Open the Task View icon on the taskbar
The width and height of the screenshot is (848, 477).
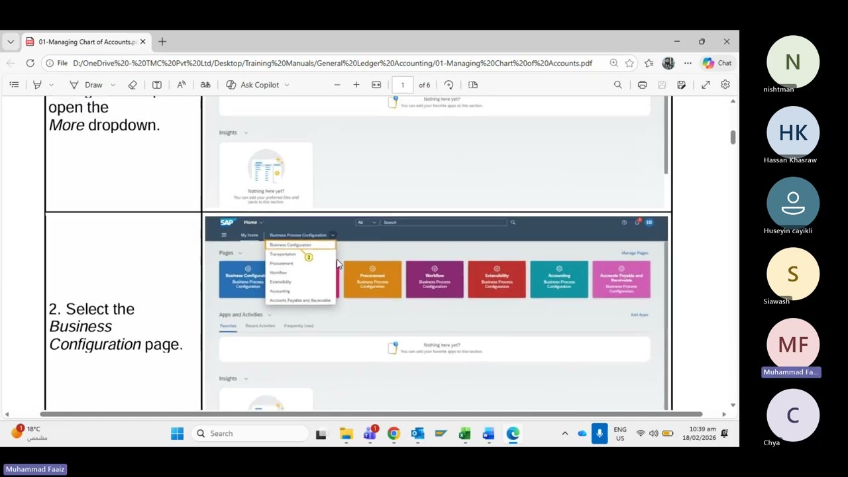[x=321, y=433]
